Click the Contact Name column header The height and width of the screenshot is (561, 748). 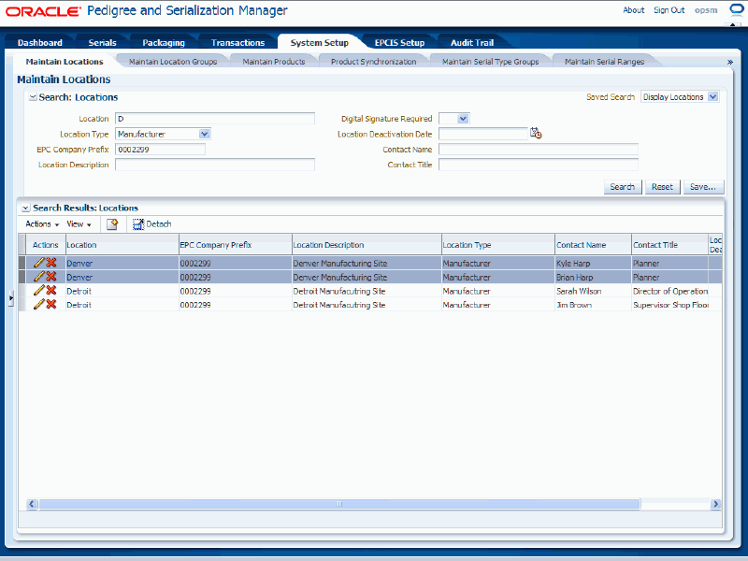pos(593,245)
